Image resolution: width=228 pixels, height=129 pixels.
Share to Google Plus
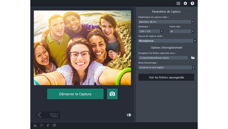42,126
